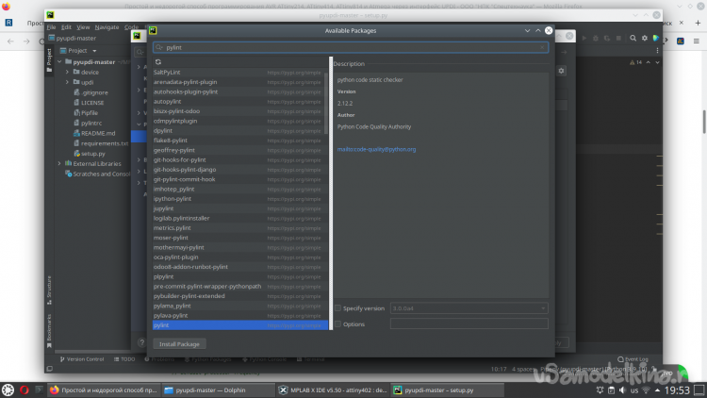707x398 pixels.
Task: Reload the available packages list
Action: (x=159, y=61)
